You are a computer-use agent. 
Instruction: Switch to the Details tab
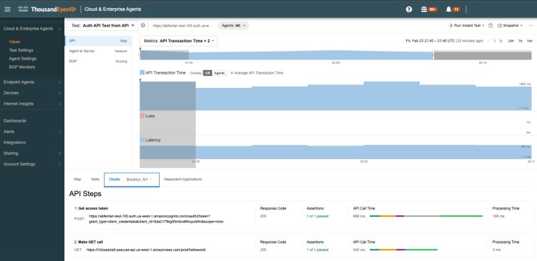tap(114, 180)
